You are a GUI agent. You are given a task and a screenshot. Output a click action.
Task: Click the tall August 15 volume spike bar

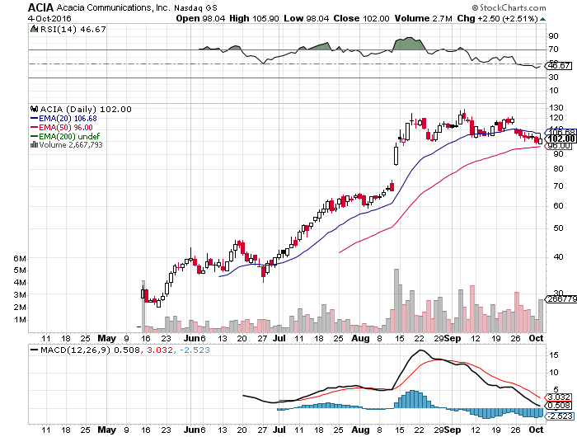click(x=396, y=300)
